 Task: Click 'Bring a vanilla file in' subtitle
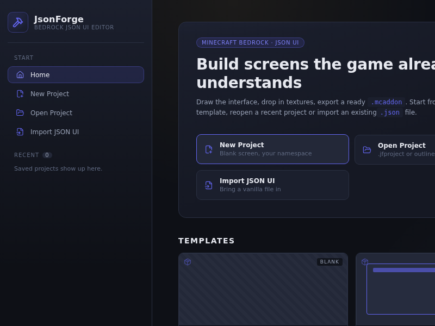coord(250,189)
